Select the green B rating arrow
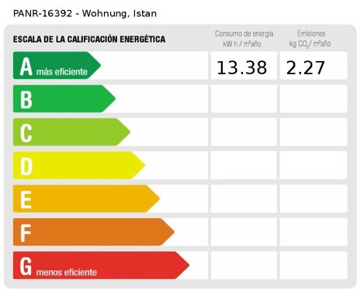 64,98
